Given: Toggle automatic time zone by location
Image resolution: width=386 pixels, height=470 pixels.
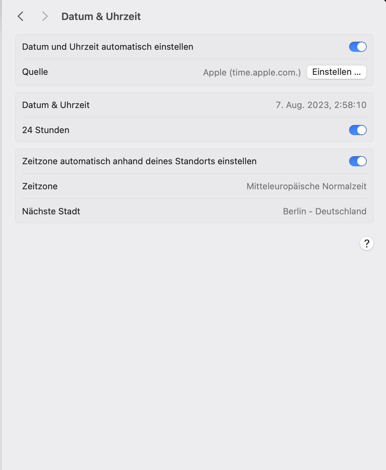Looking at the screenshot, I should 358,161.
